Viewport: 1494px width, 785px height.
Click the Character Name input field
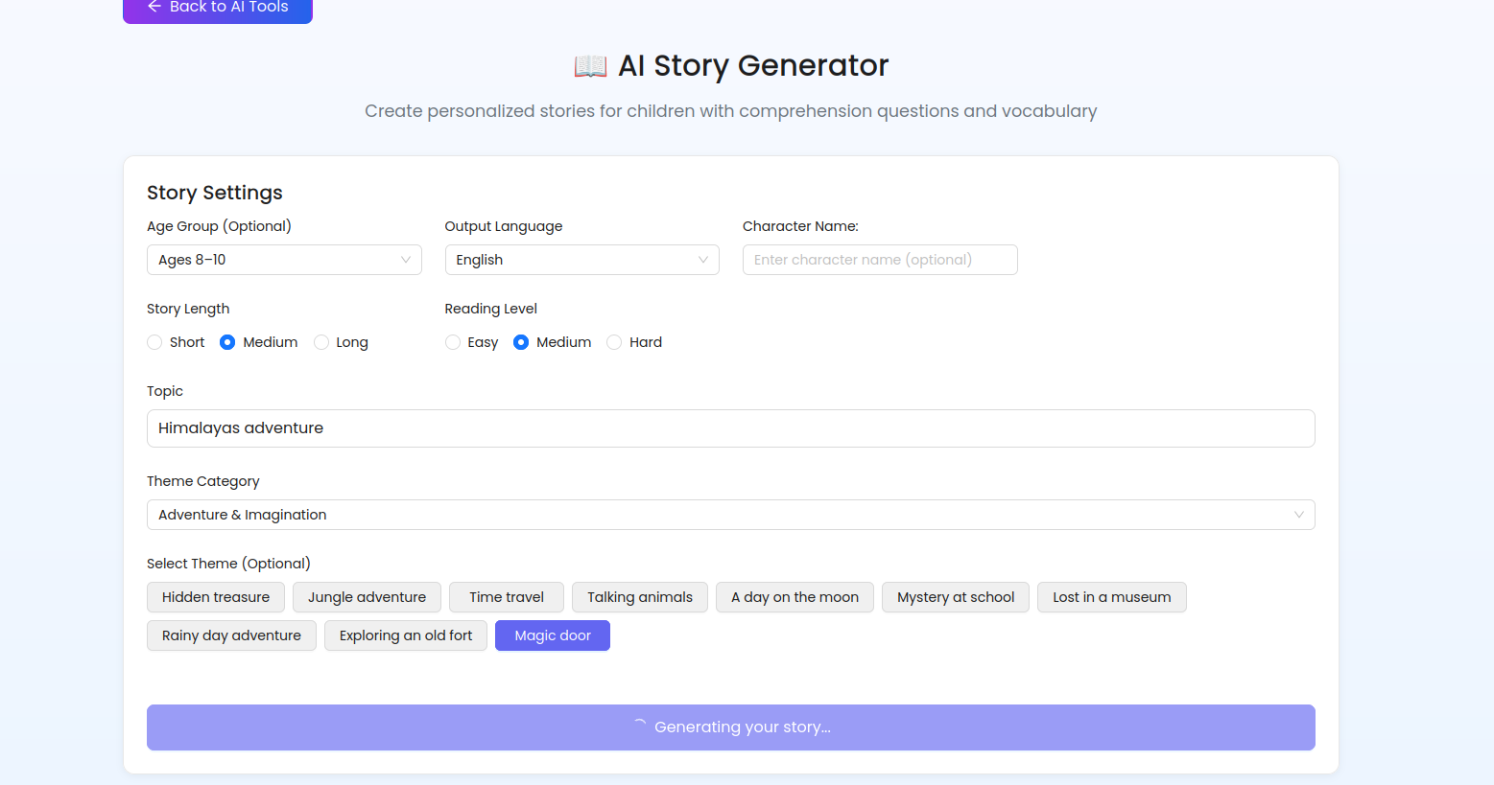pos(879,260)
